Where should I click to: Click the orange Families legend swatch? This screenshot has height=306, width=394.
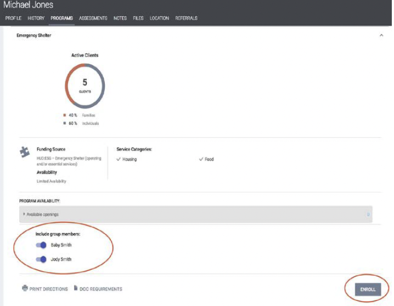(64, 116)
